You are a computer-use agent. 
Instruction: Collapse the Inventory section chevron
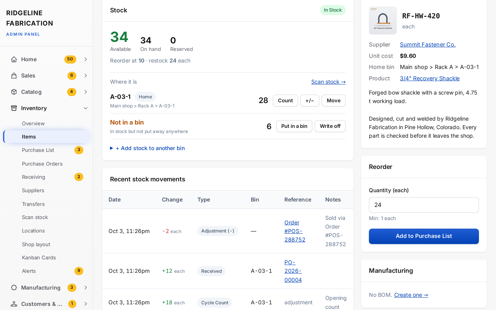click(86, 108)
